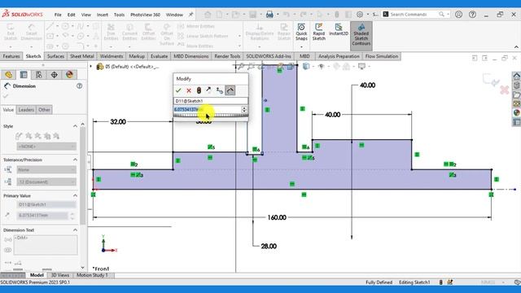Click the View Orientation cube icon
The image size is (521, 293).
coord(306,67)
